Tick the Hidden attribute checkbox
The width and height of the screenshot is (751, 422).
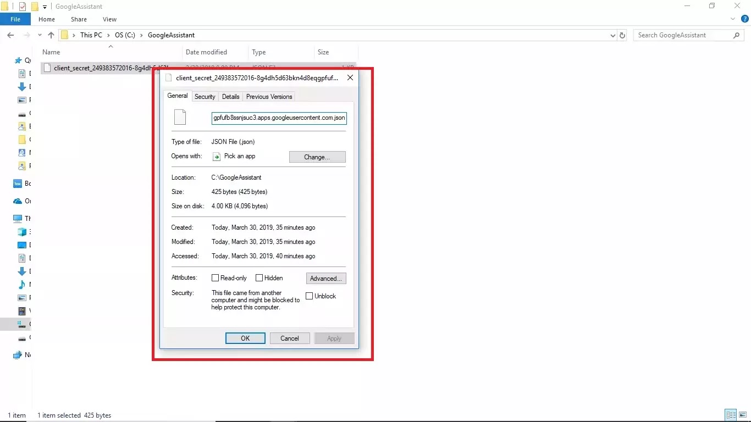[x=259, y=278]
